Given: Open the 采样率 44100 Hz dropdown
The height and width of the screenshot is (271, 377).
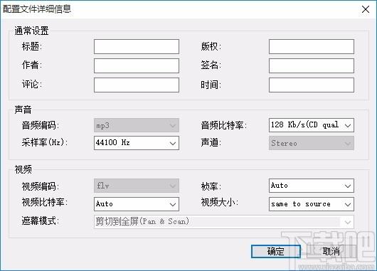Looking at the screenshot, I should click(x=137, y=143).
